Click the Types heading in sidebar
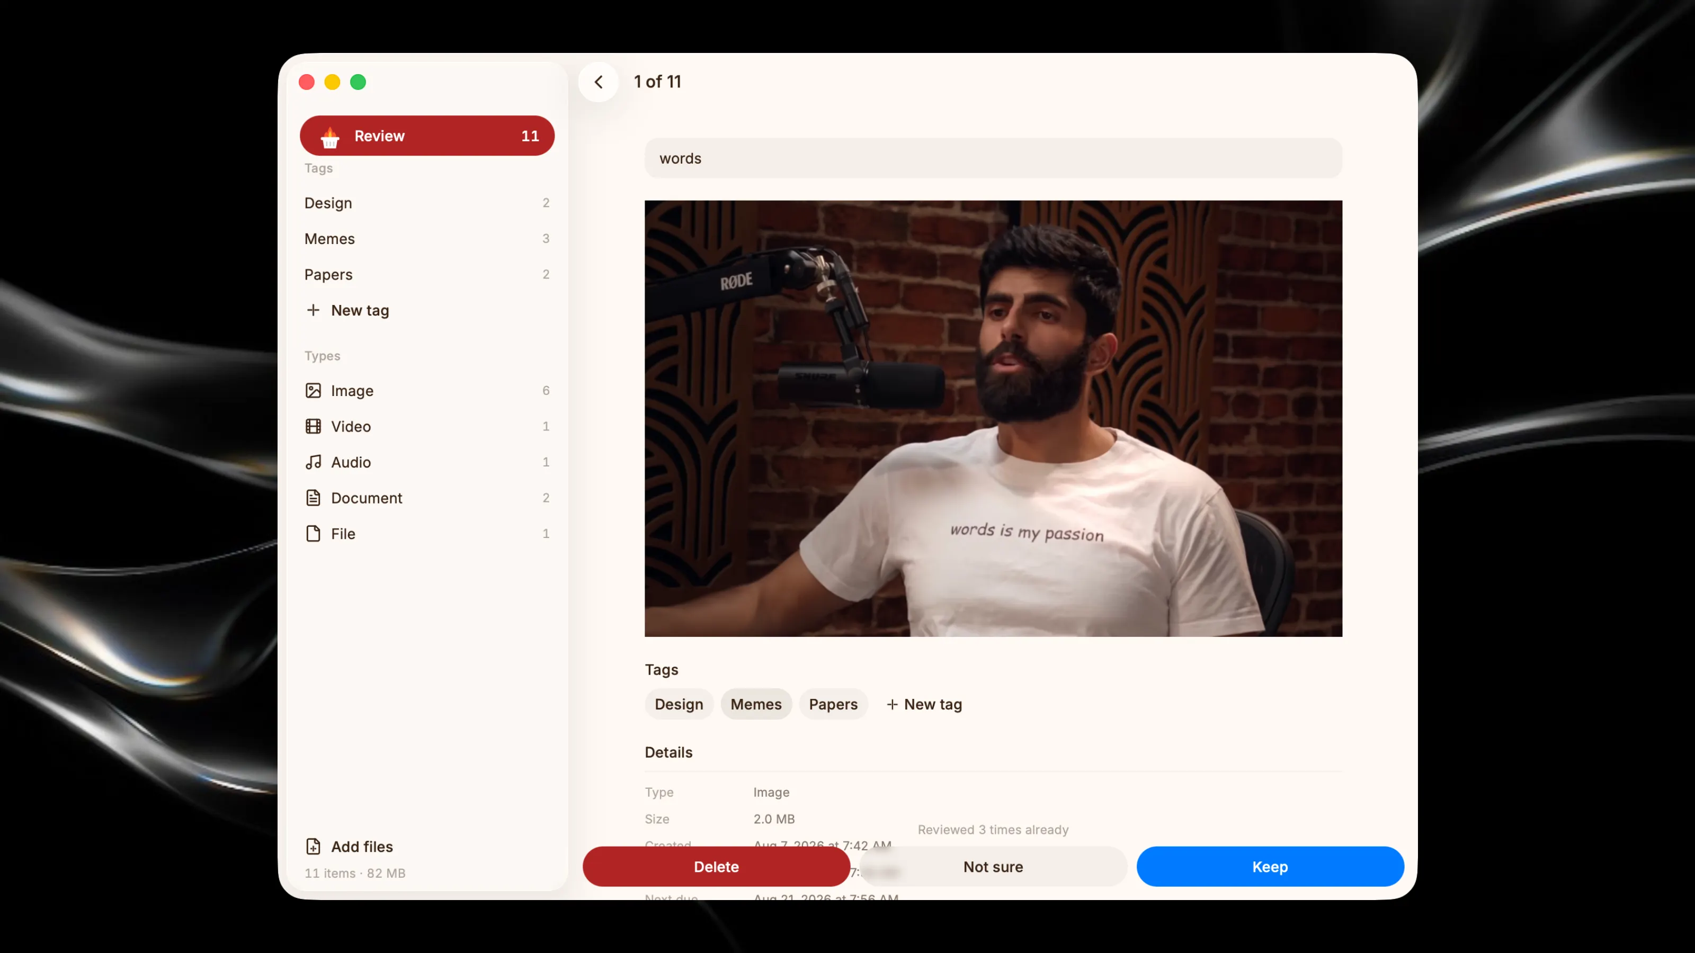 [323, 356]
